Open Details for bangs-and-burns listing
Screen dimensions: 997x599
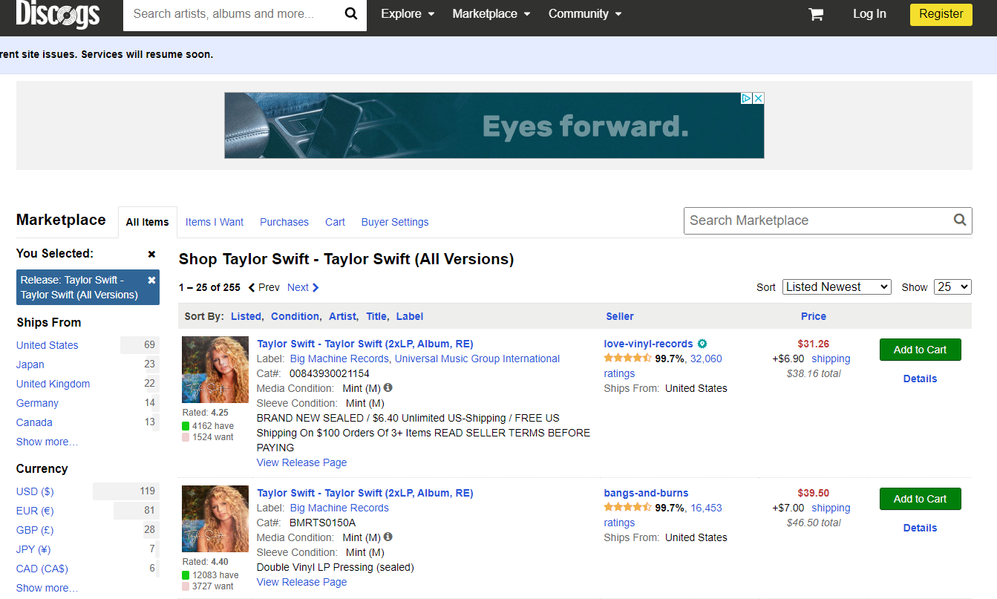click(x=920, y=528)
